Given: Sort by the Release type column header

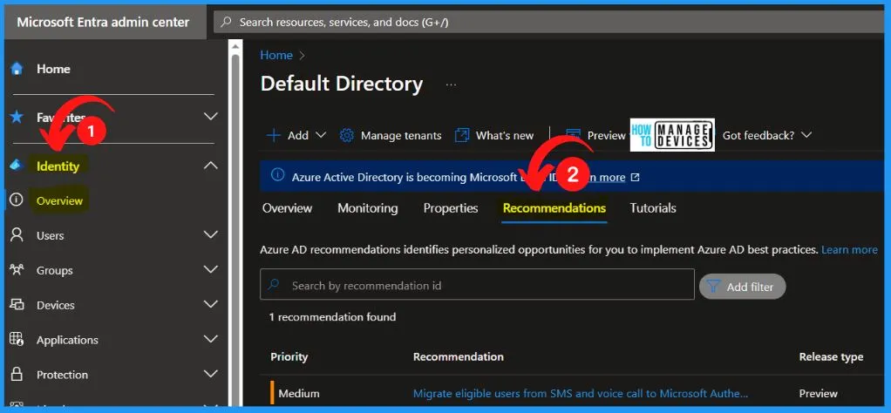Looking at the screenshot, I should coord(832,356).
